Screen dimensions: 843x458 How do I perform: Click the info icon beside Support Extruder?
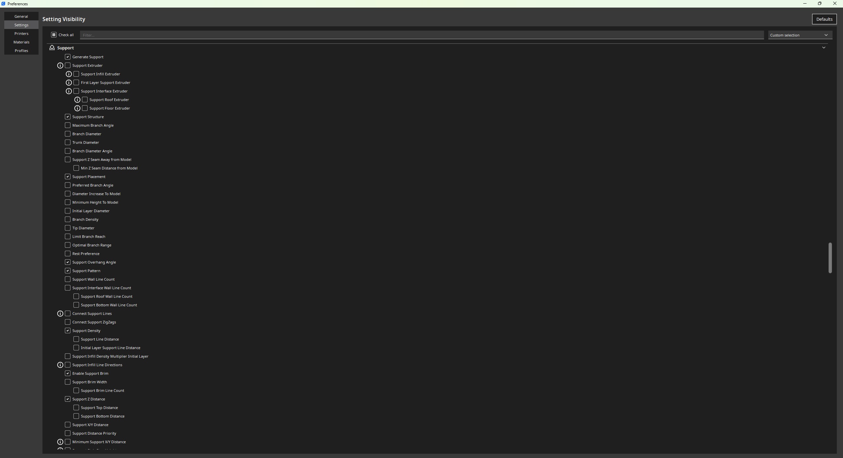tap(60, 65)
